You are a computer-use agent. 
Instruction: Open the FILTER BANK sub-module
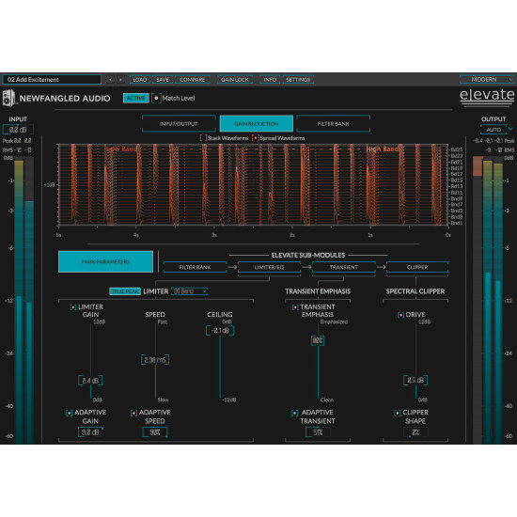pos(195,267)
